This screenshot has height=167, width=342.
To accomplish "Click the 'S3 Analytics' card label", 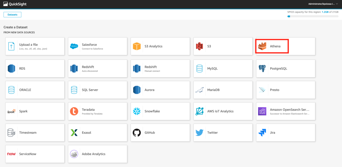I will [x=153, y=46].
